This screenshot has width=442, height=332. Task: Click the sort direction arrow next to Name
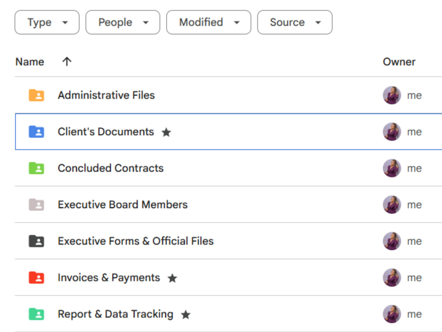coord(67,62)
